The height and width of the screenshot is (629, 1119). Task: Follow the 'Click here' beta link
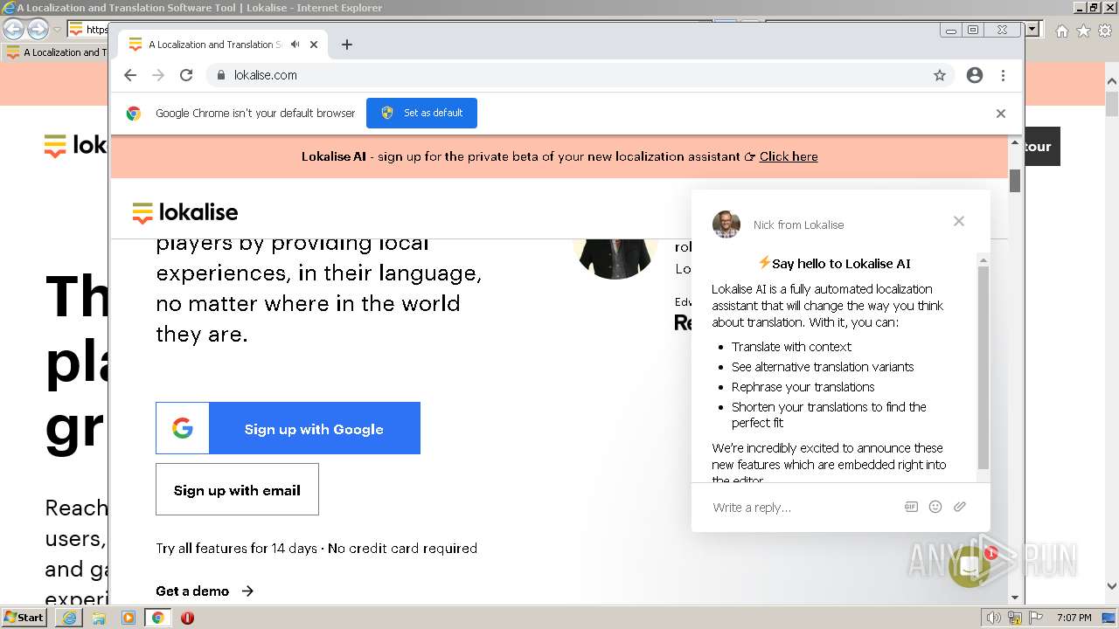tap(789, 156)
